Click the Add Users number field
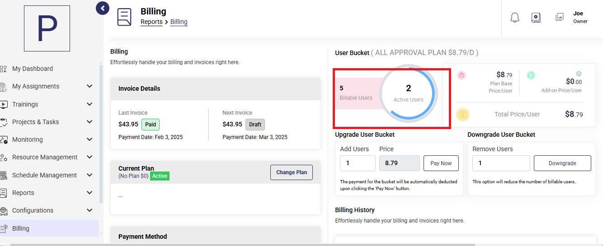 pos(358,163)
